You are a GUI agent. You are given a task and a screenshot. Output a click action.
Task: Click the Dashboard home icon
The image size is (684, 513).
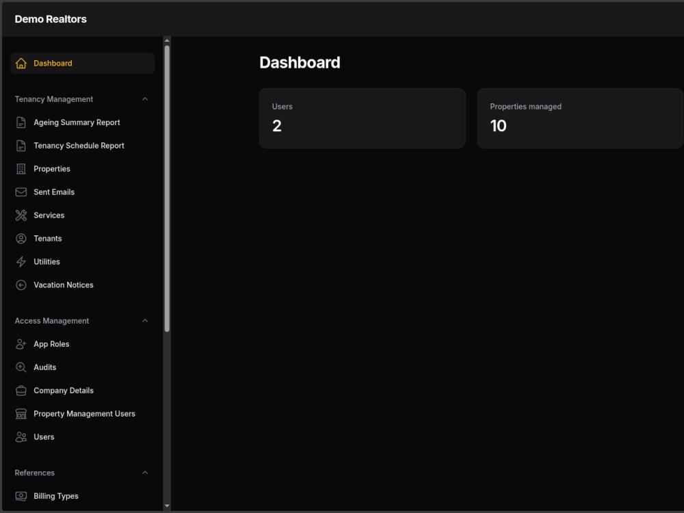pyautogui.click(x=21, y=63)
